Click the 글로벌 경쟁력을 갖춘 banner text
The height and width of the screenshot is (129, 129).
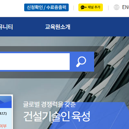pyautogui.click(x=49, y=104)
